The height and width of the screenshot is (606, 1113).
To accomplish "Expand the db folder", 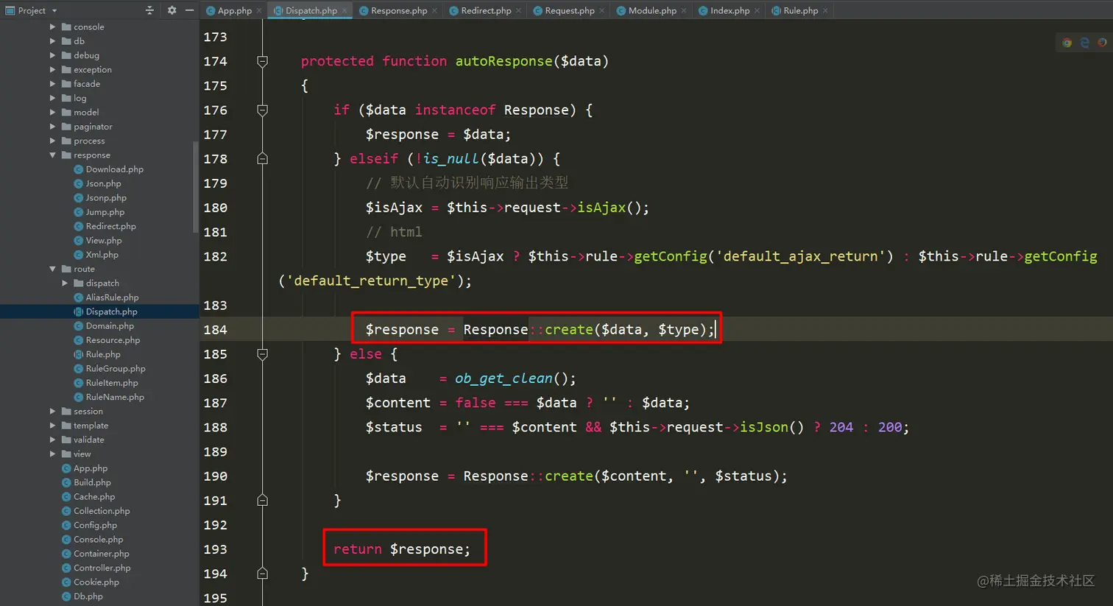I will [x=53, y=41].
